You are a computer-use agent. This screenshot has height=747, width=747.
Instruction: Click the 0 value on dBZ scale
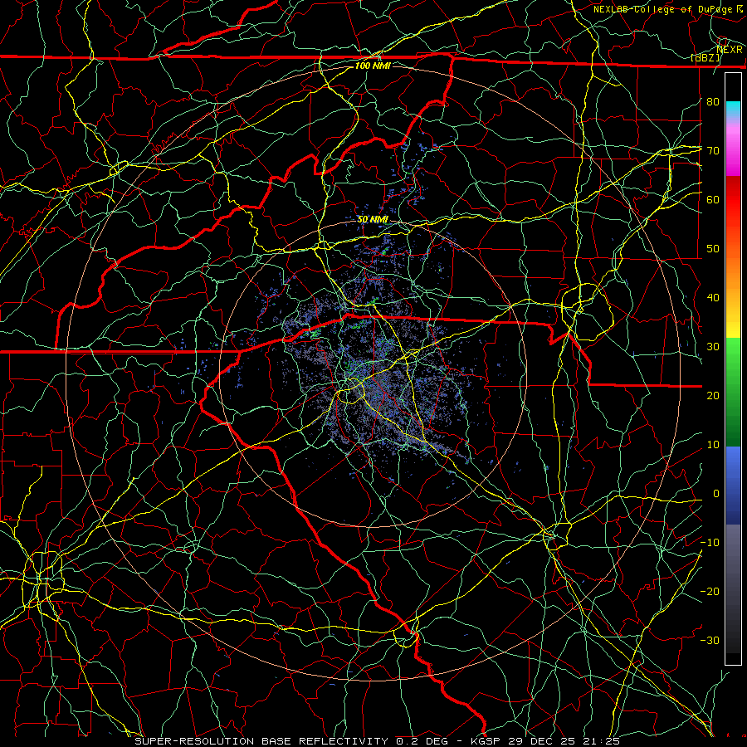point(716,494)
